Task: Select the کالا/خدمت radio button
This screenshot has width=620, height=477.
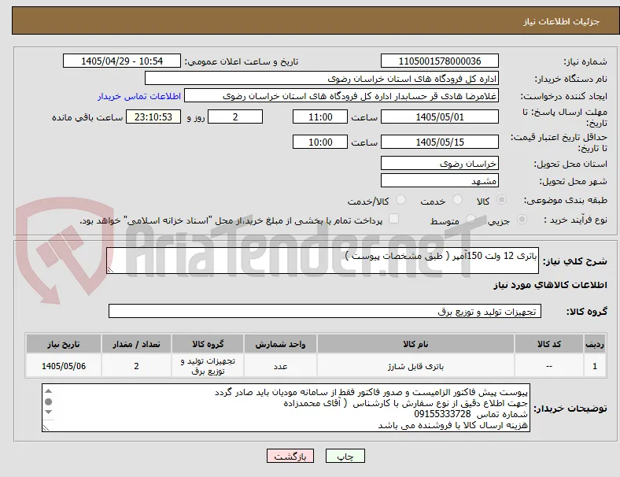Action: tap(401, 200)
